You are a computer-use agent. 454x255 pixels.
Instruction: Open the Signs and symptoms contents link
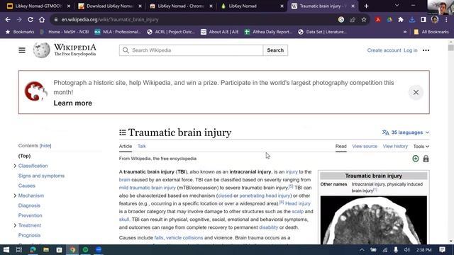[41, 176]
